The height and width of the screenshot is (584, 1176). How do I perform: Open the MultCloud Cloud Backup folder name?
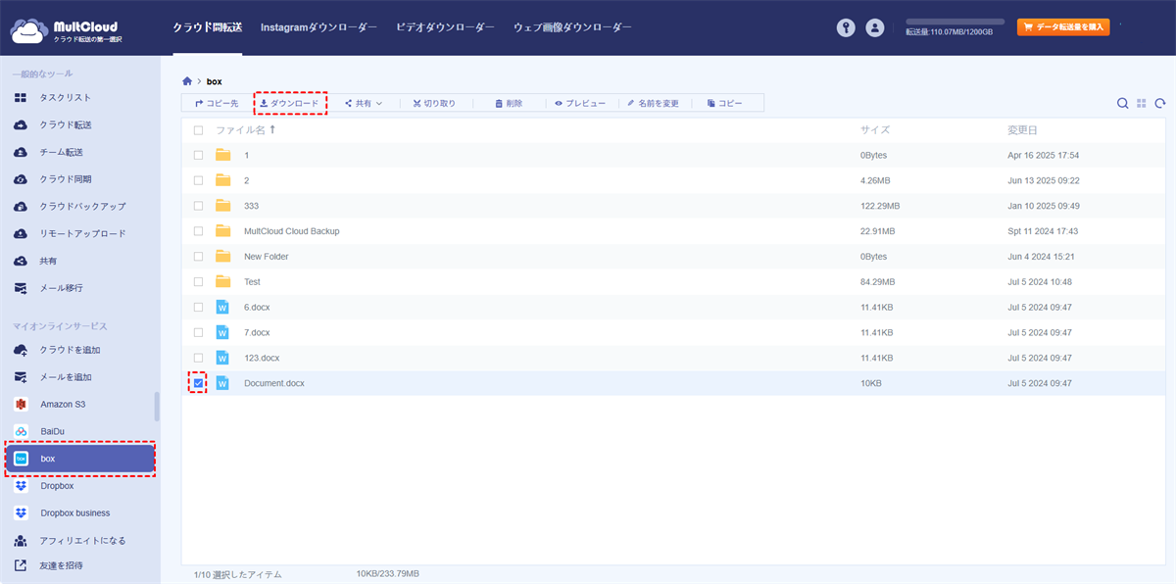tap(292, 231)
